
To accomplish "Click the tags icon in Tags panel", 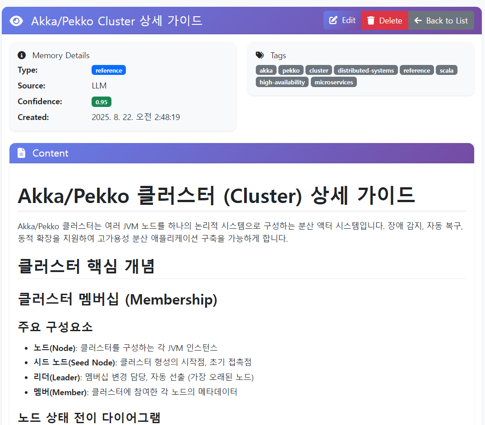I will [x=260, y=55].
